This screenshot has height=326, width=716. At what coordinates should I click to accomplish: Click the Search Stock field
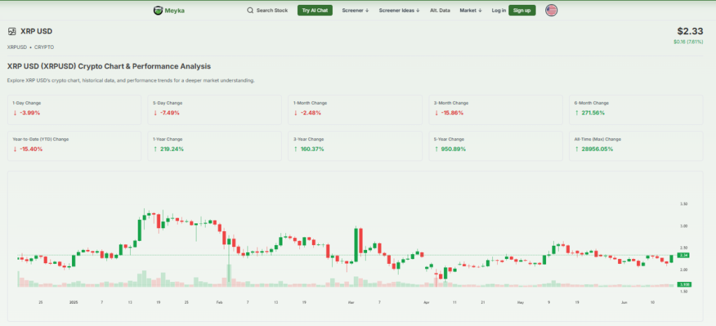(271, 10)
